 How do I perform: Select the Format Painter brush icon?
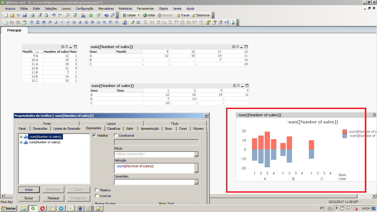tap(132, 22)
